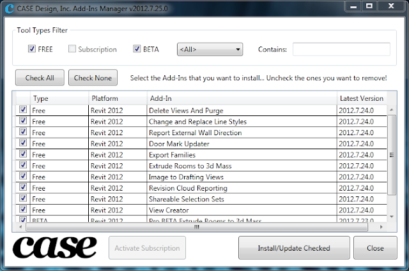The image size is (409, 271).
Task: Toggle the BETA filter checkbox
Action: [x=137, y=48]
